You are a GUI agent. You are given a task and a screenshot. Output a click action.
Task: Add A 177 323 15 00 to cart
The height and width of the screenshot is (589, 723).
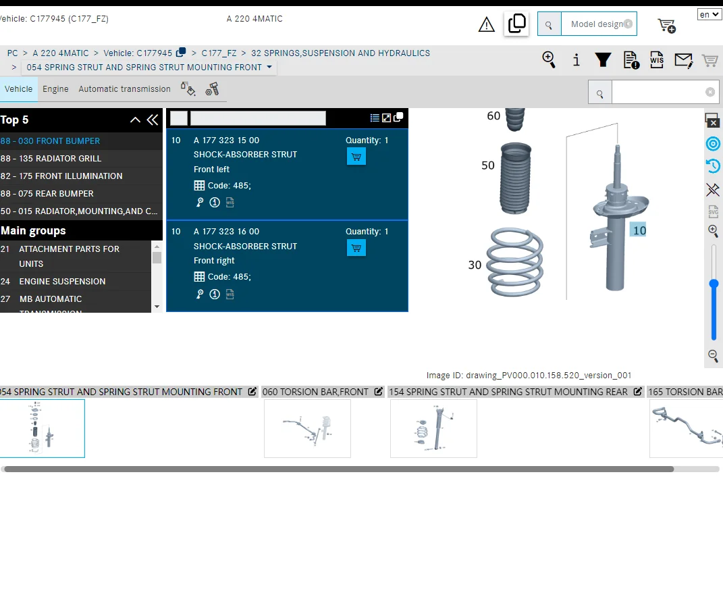point(356,156)
